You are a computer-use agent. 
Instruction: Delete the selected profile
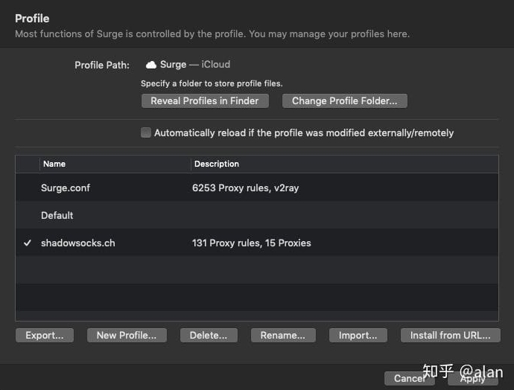[209, 336]
